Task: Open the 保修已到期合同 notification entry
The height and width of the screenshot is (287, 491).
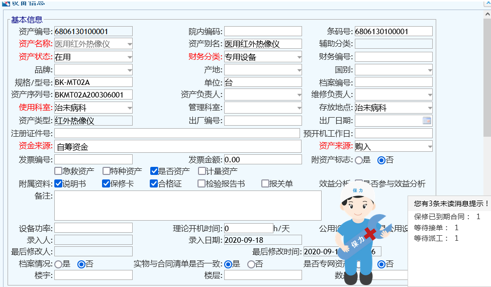Action: tap(447, 217)
